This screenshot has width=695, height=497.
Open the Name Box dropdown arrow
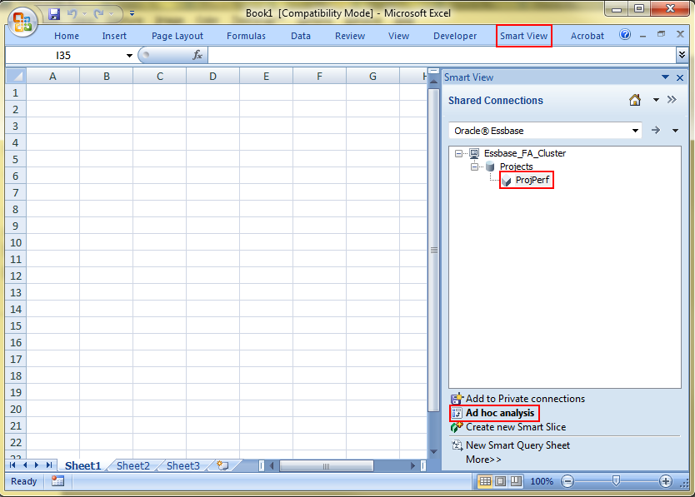(x=129, y=56)
